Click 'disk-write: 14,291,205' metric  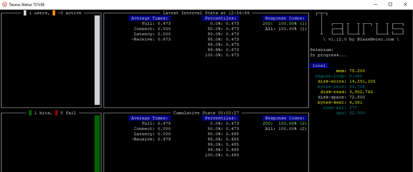coord(346,81)
